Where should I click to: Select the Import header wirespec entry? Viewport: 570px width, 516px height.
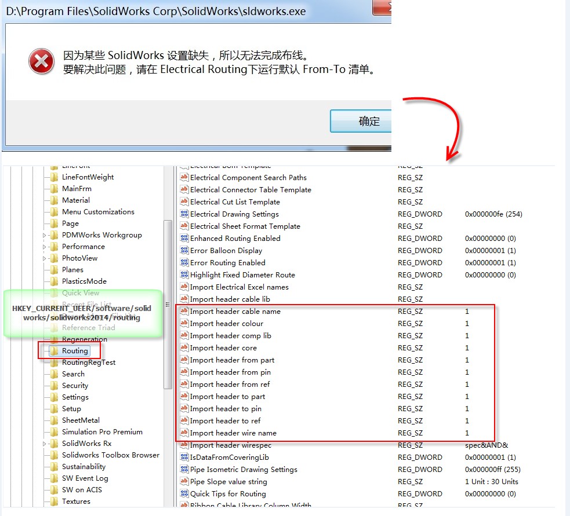[x=230, y=445]
